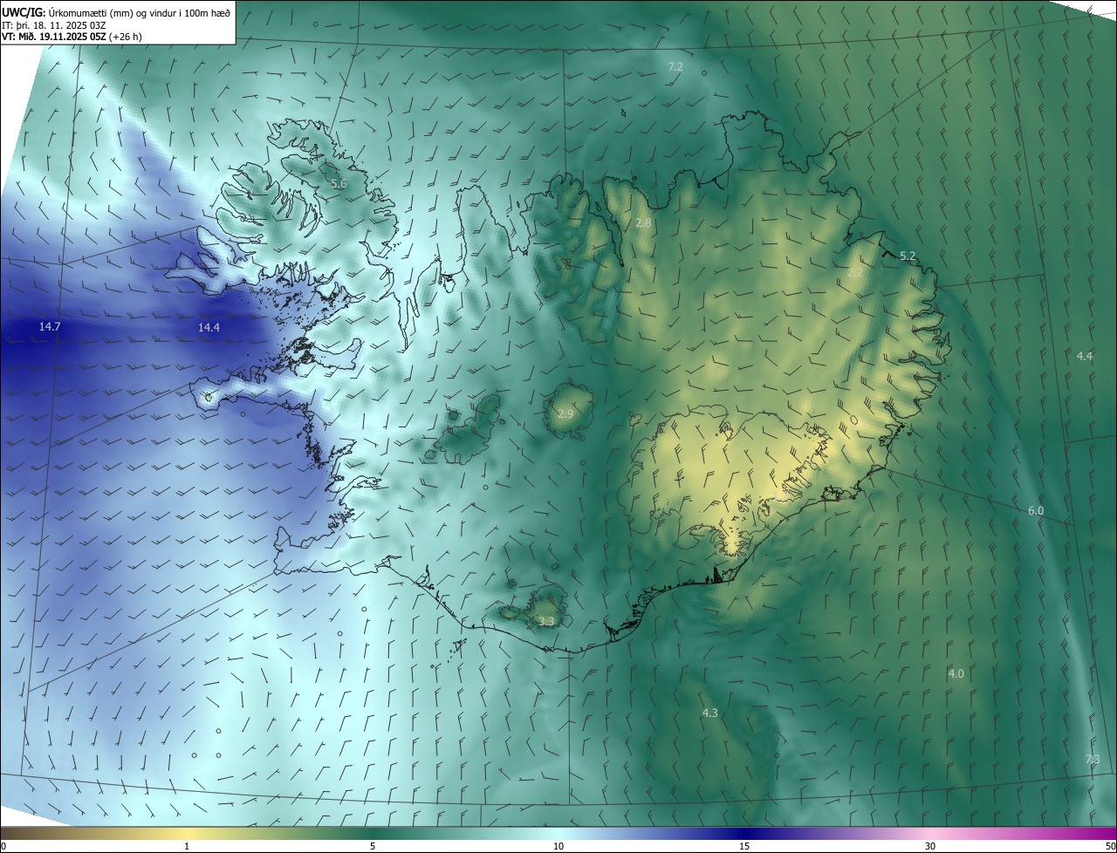
Task: Click the 14.4 value label on the map
Action: (x=209, y=327)
